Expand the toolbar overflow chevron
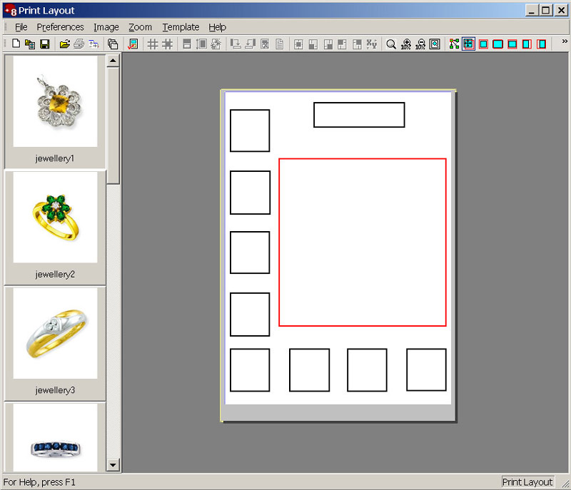The height and width of the screenshot is (490, 571). 564,42
